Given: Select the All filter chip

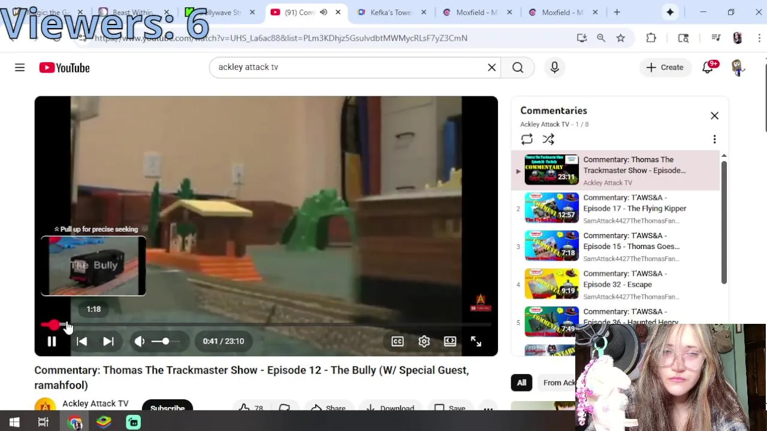Looking at the screenshot, I should [x=521, y=383].
